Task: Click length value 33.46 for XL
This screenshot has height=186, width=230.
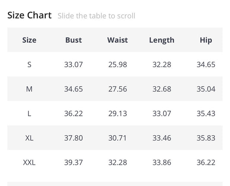Action: tap(162, 138)
